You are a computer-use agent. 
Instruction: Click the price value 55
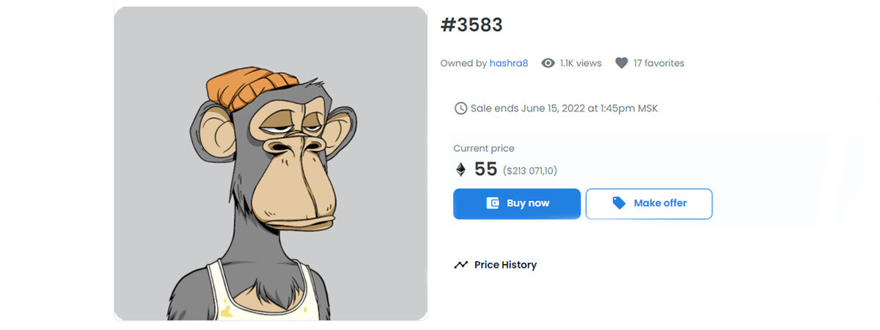click(x=485, y=169)
